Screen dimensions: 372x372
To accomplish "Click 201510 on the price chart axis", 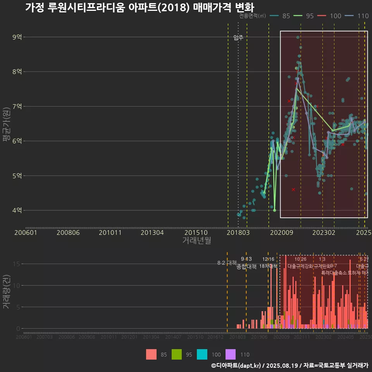I will 196,232.
